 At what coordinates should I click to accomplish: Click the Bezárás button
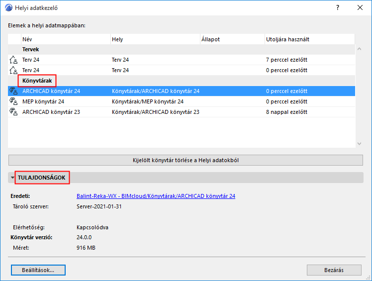click(334, 270)
